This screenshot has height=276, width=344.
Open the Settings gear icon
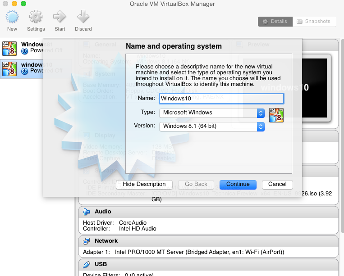tap(36, 18)
